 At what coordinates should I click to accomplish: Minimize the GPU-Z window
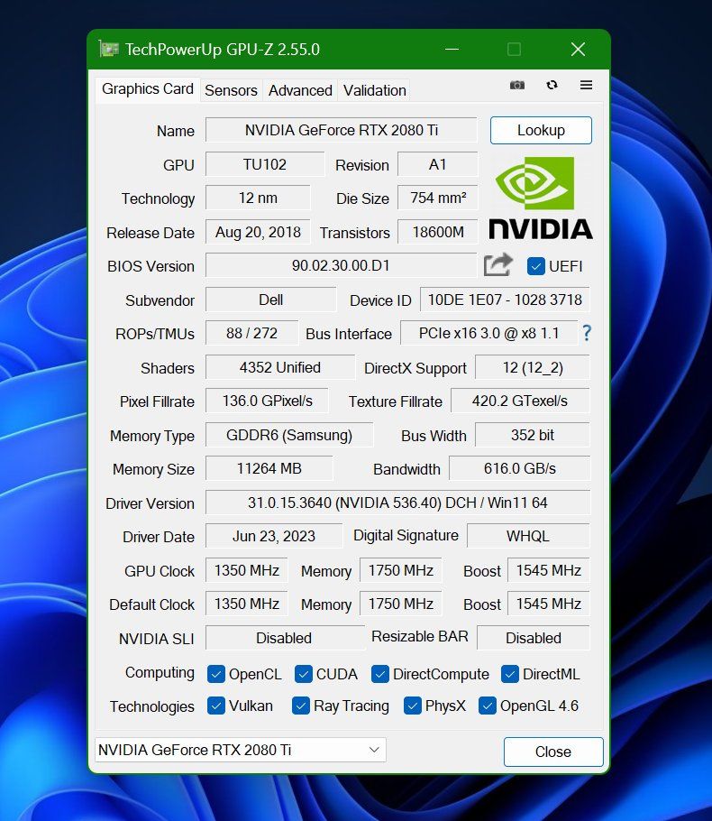tap(452, 50)
